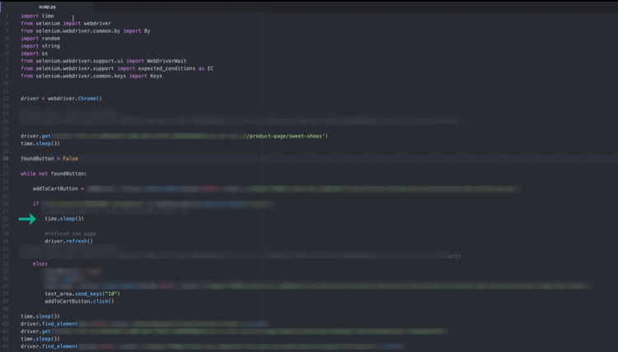This screenshot has height=352, width=618.
Task: Click the 'while not foundButton:' statement
Action: (53, 173)
